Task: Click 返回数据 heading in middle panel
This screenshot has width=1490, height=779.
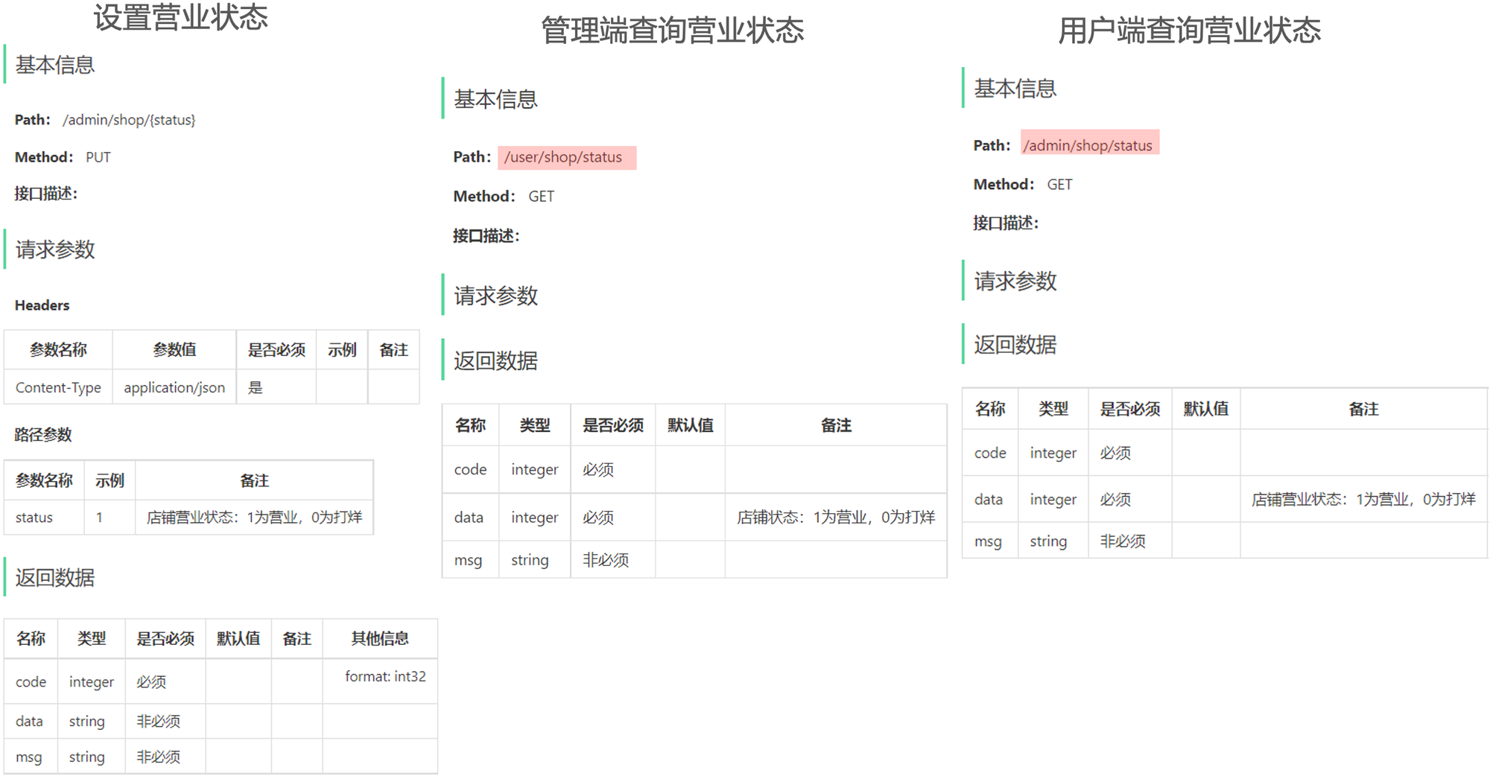Action: pos(496,361)
